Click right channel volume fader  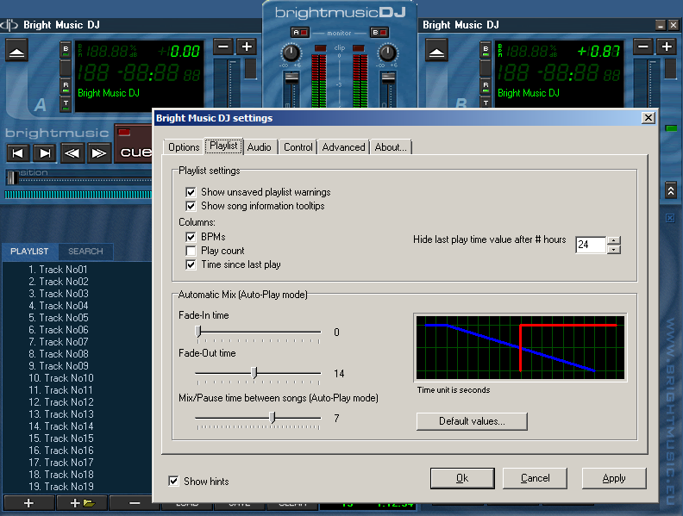(387, 78)
